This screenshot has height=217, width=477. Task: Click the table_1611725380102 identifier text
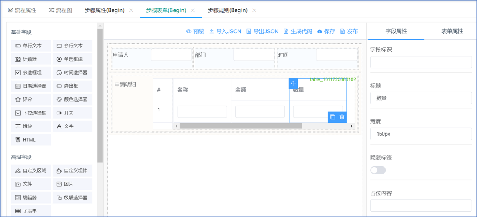click(x=333, y=79)
